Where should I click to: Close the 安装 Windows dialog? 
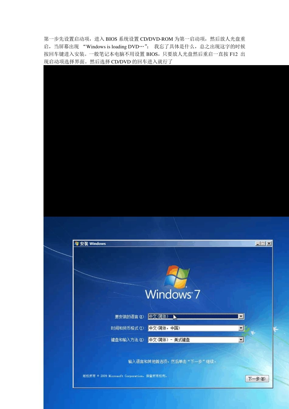click(269, 243)
